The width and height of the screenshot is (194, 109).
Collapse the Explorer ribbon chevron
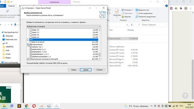tap(163, 6)
